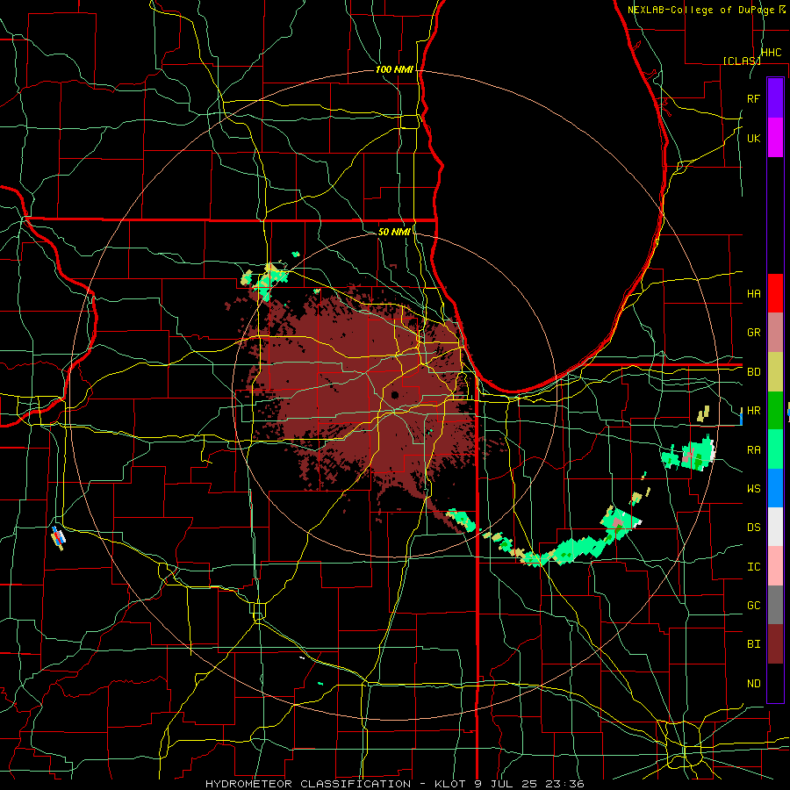Click the black radar site dot at center
The height and width of the screenshot is (790, 790).
pos(394,394)
